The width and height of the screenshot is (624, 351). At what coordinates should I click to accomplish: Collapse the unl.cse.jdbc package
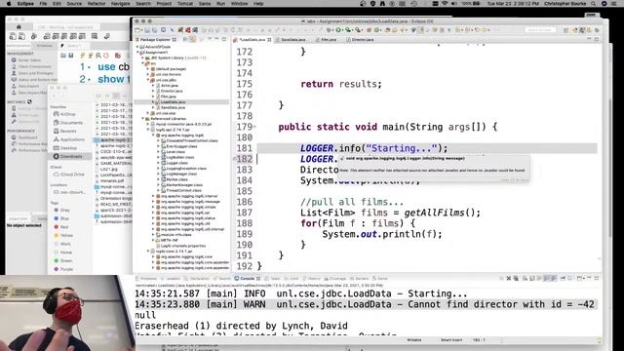148,80
